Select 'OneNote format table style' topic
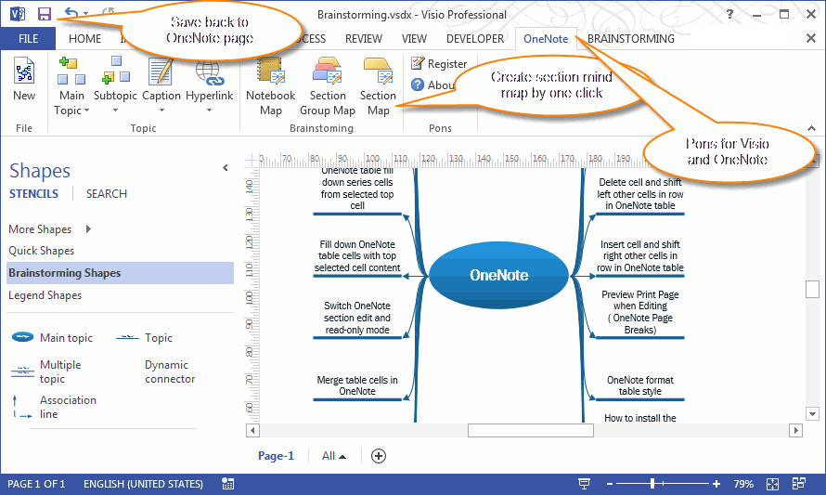The image size is (826, 495). pos(640,386)
